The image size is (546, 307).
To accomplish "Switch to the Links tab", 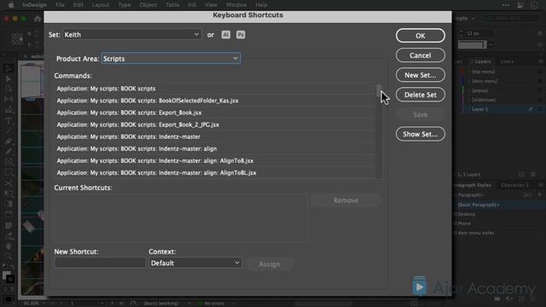I will 507,61.
